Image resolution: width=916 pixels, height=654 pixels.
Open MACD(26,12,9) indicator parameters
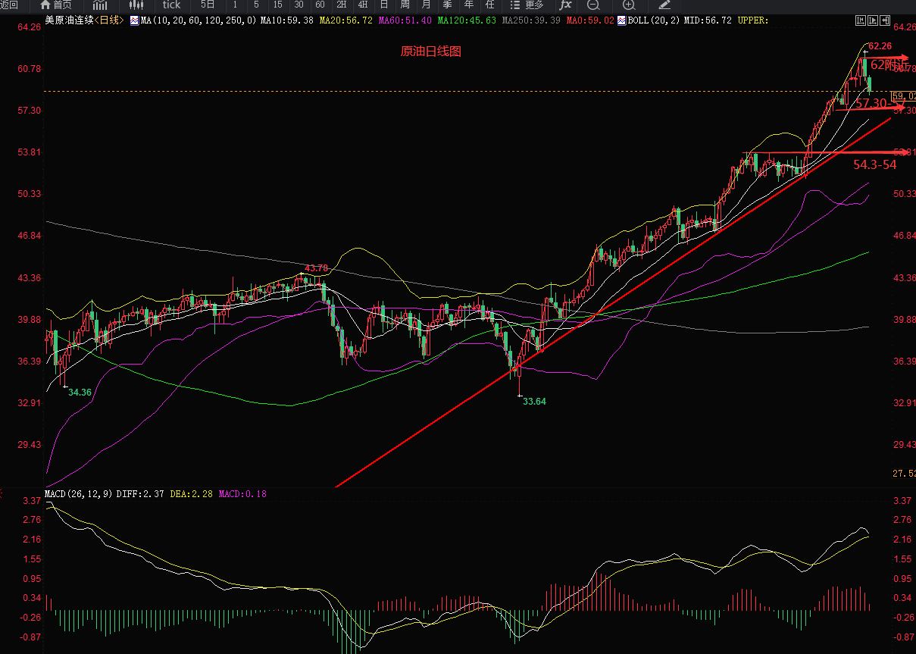coord(79,494)
